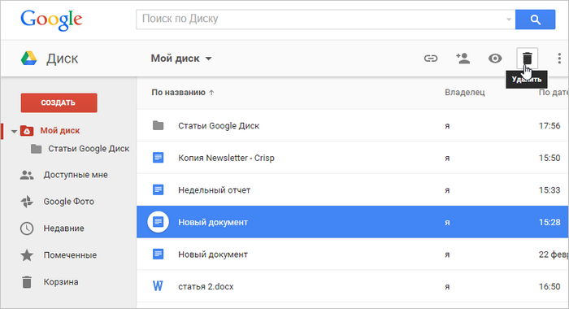569x309 pixels.
Task: Open 'Недавние' section
Action: point(63,228)
